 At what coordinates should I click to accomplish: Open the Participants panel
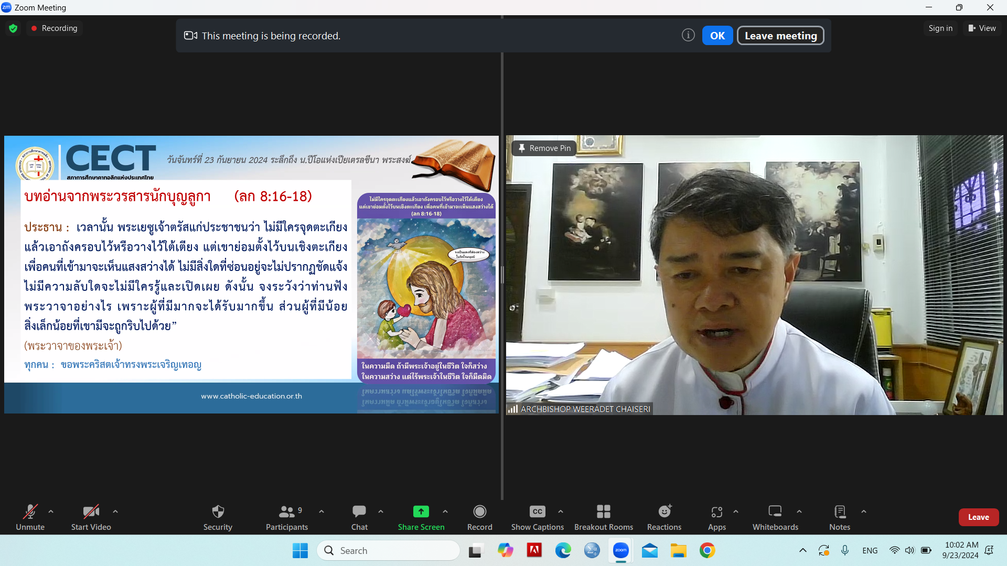point(287,517)
